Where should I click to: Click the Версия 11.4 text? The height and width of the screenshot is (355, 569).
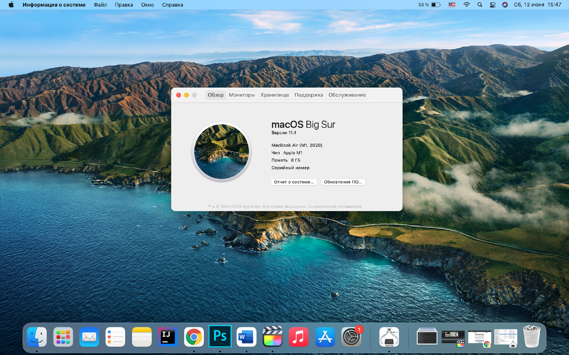point(284,133)
